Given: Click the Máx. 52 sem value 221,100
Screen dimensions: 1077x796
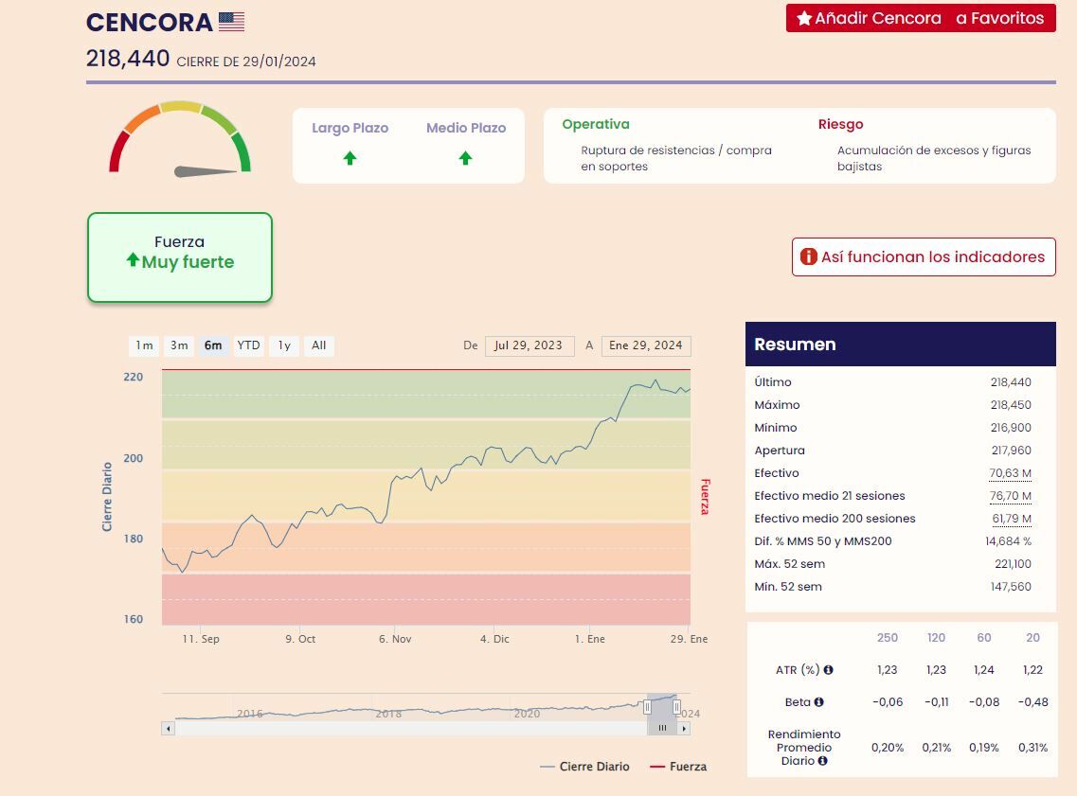Looking at the screenshot, I should tap(1014, 564).
